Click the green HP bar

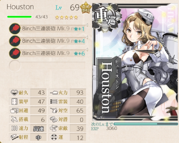point(19,17)
